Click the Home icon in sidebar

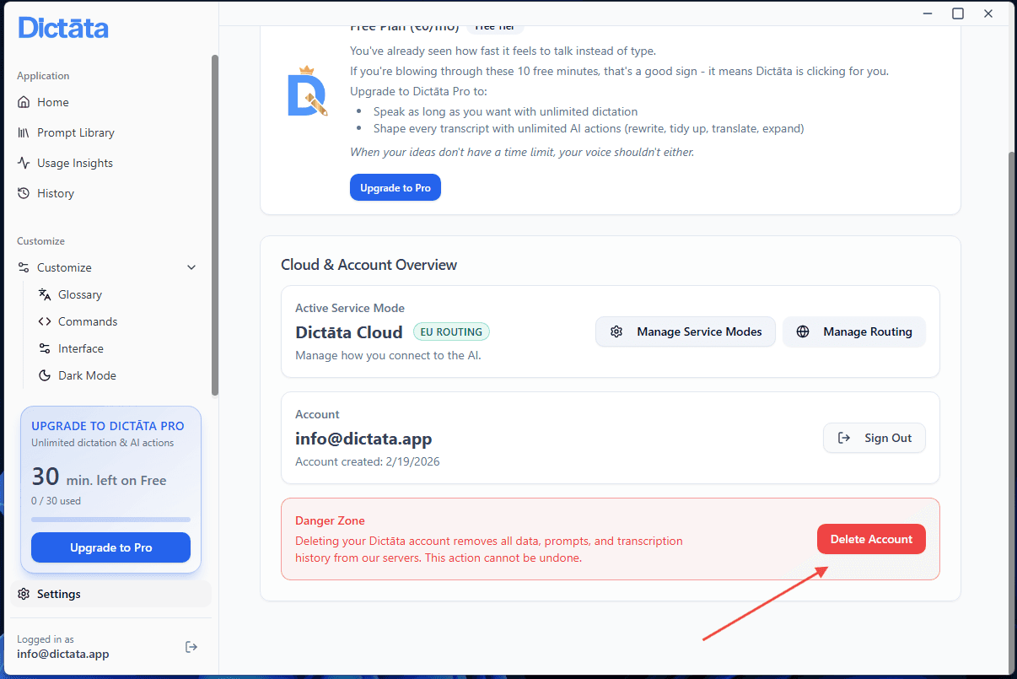[24, 102]
